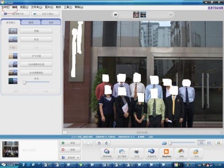Click the DSC_0622.NEF filename in status bar
This screenshot has width=224, height=168.
point(85,137)
